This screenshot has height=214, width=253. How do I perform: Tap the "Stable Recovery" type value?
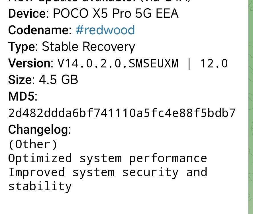[88, 47]
